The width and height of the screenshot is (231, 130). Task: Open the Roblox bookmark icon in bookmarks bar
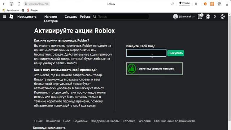pos(23,10)
